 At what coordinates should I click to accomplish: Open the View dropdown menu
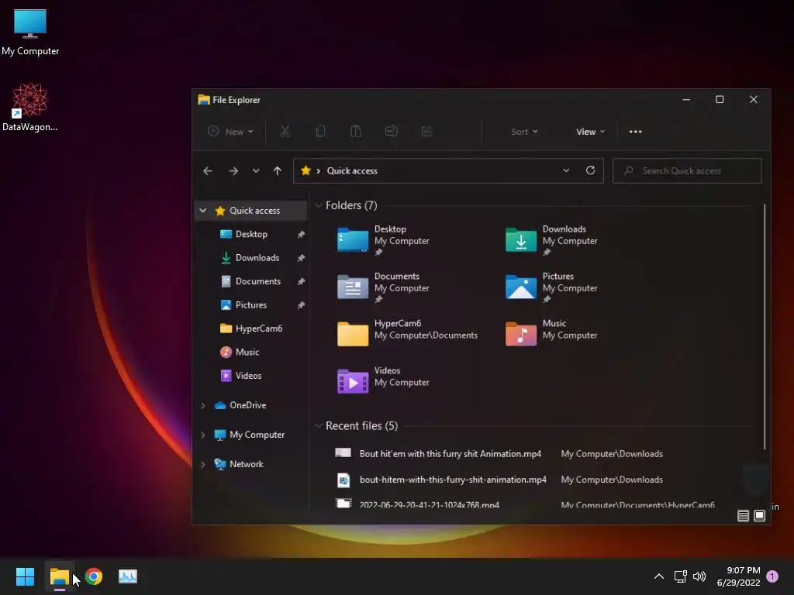tap(590, 132)
